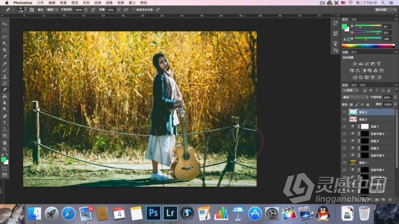
Task: Select the Brush tool in toolbox
Action: (x=5, y=70)
